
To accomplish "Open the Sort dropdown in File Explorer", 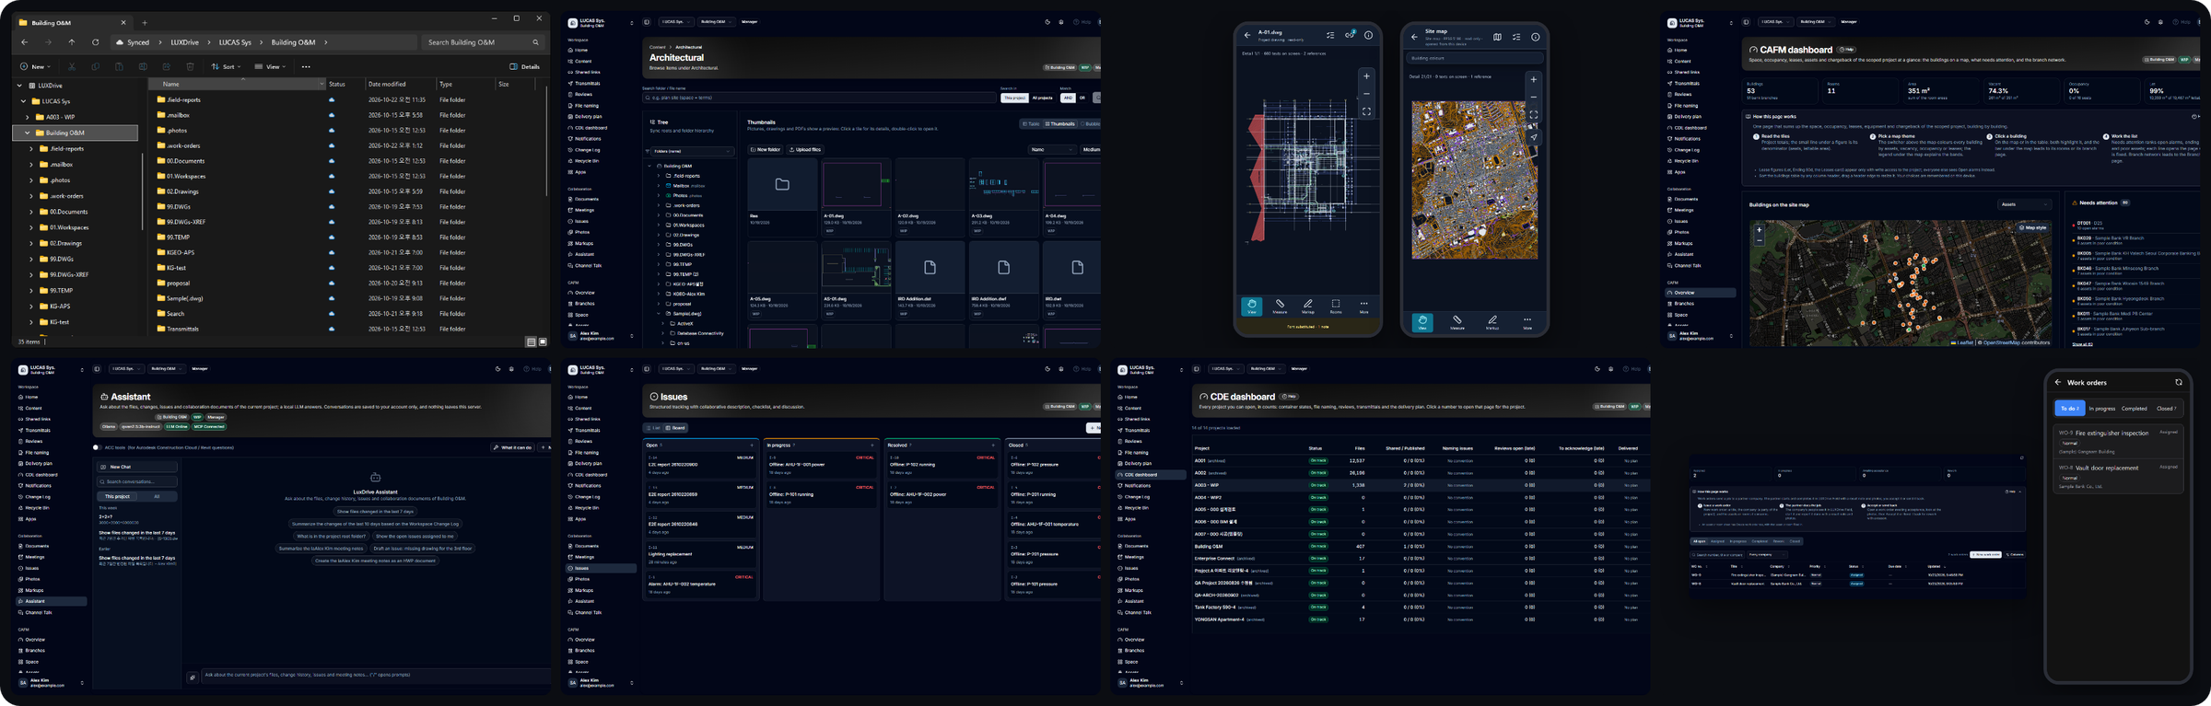I will (x=227, y=67).
